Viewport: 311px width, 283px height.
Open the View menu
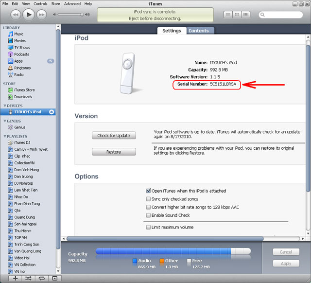point(26,4)
